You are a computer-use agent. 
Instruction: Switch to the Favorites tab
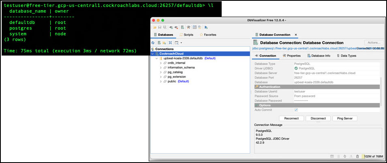(208, 35)
